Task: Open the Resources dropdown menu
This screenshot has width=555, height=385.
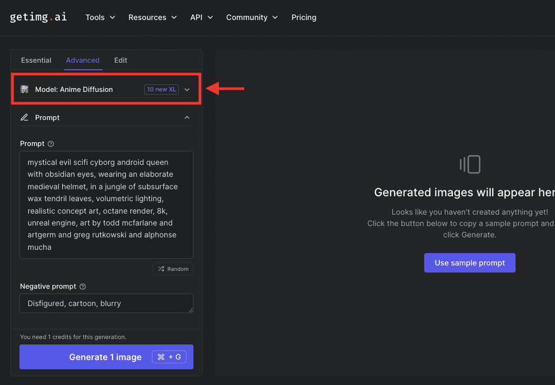Action: coord(152,17)
